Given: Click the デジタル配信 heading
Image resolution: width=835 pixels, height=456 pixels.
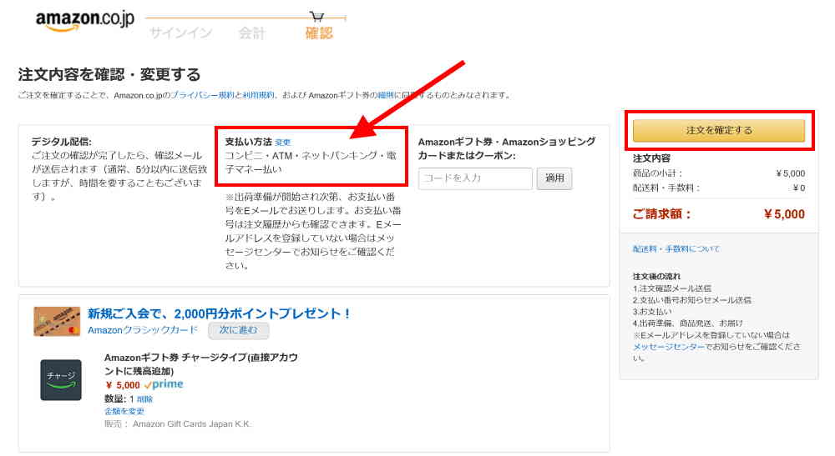Looking at the screenshot, I should pyautogui.click(x=61, y=142).
